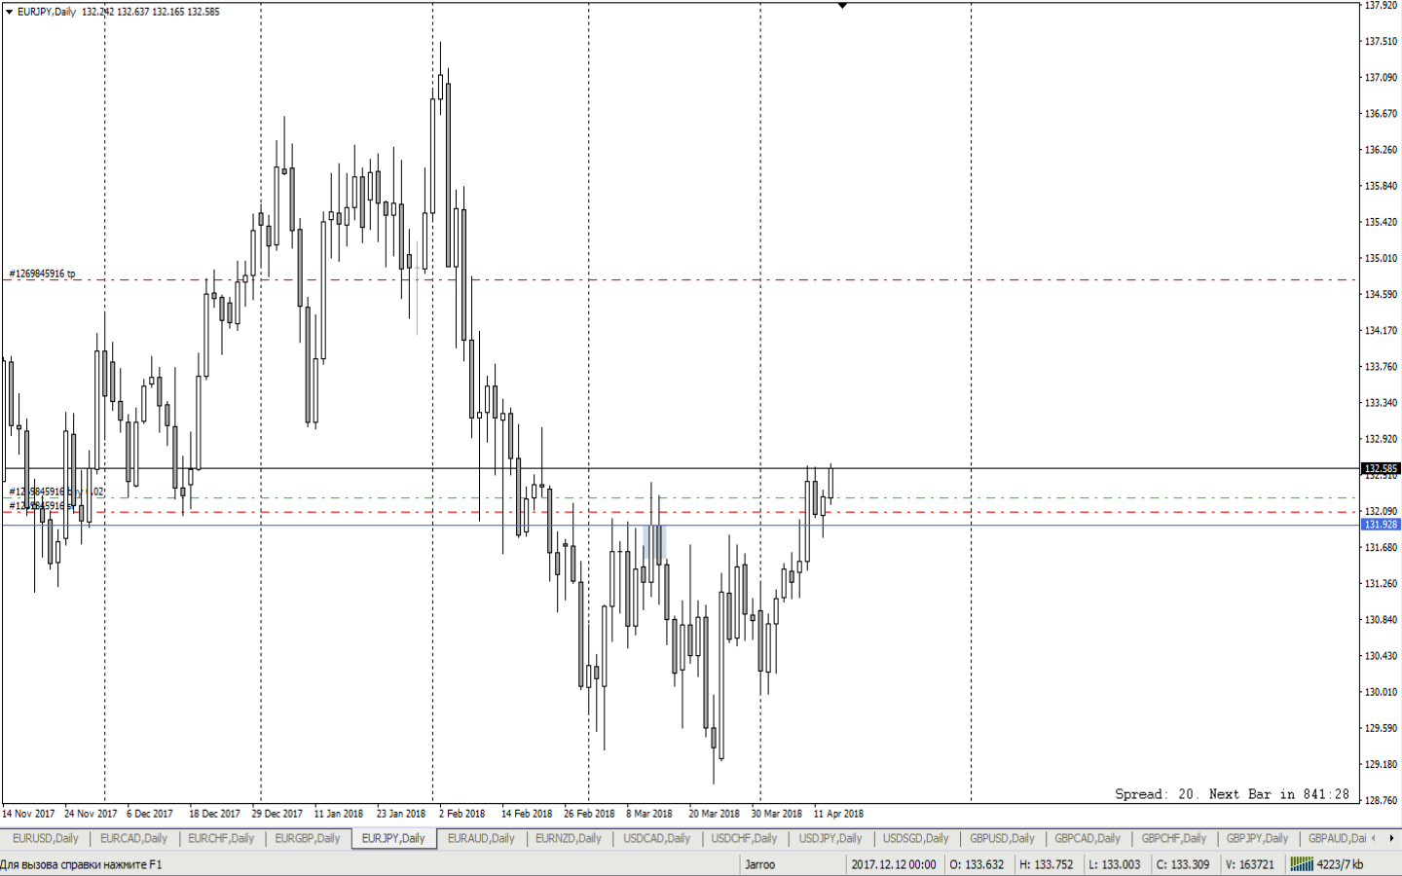Open the partially visible GBPAUD,Daily tab
This screenshot has height=876, width=1402.
1337,838
